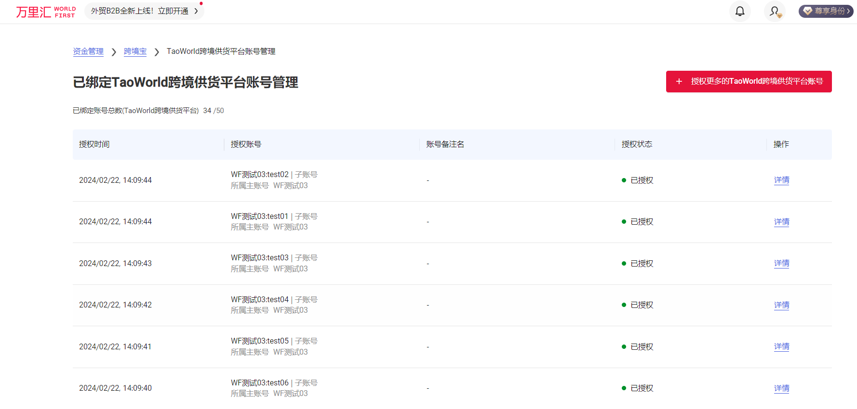
Task: Go to 资金管理 breadcrumb link
Action: (88, 51)
